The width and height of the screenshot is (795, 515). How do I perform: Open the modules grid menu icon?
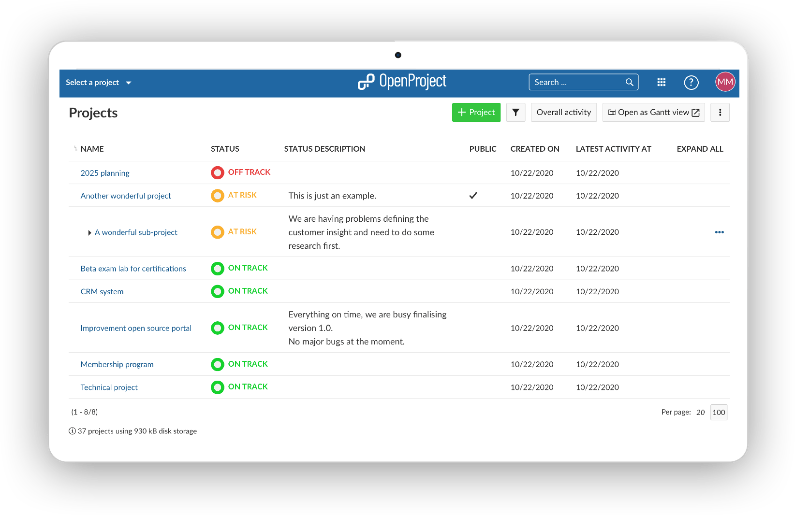click(662, 83)
